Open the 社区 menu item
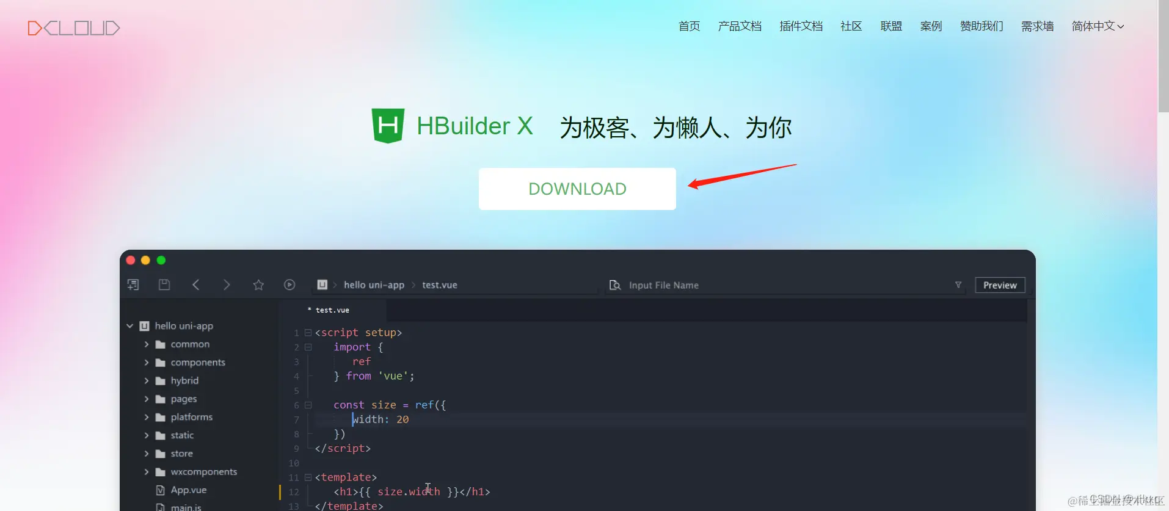 point(851,26)
